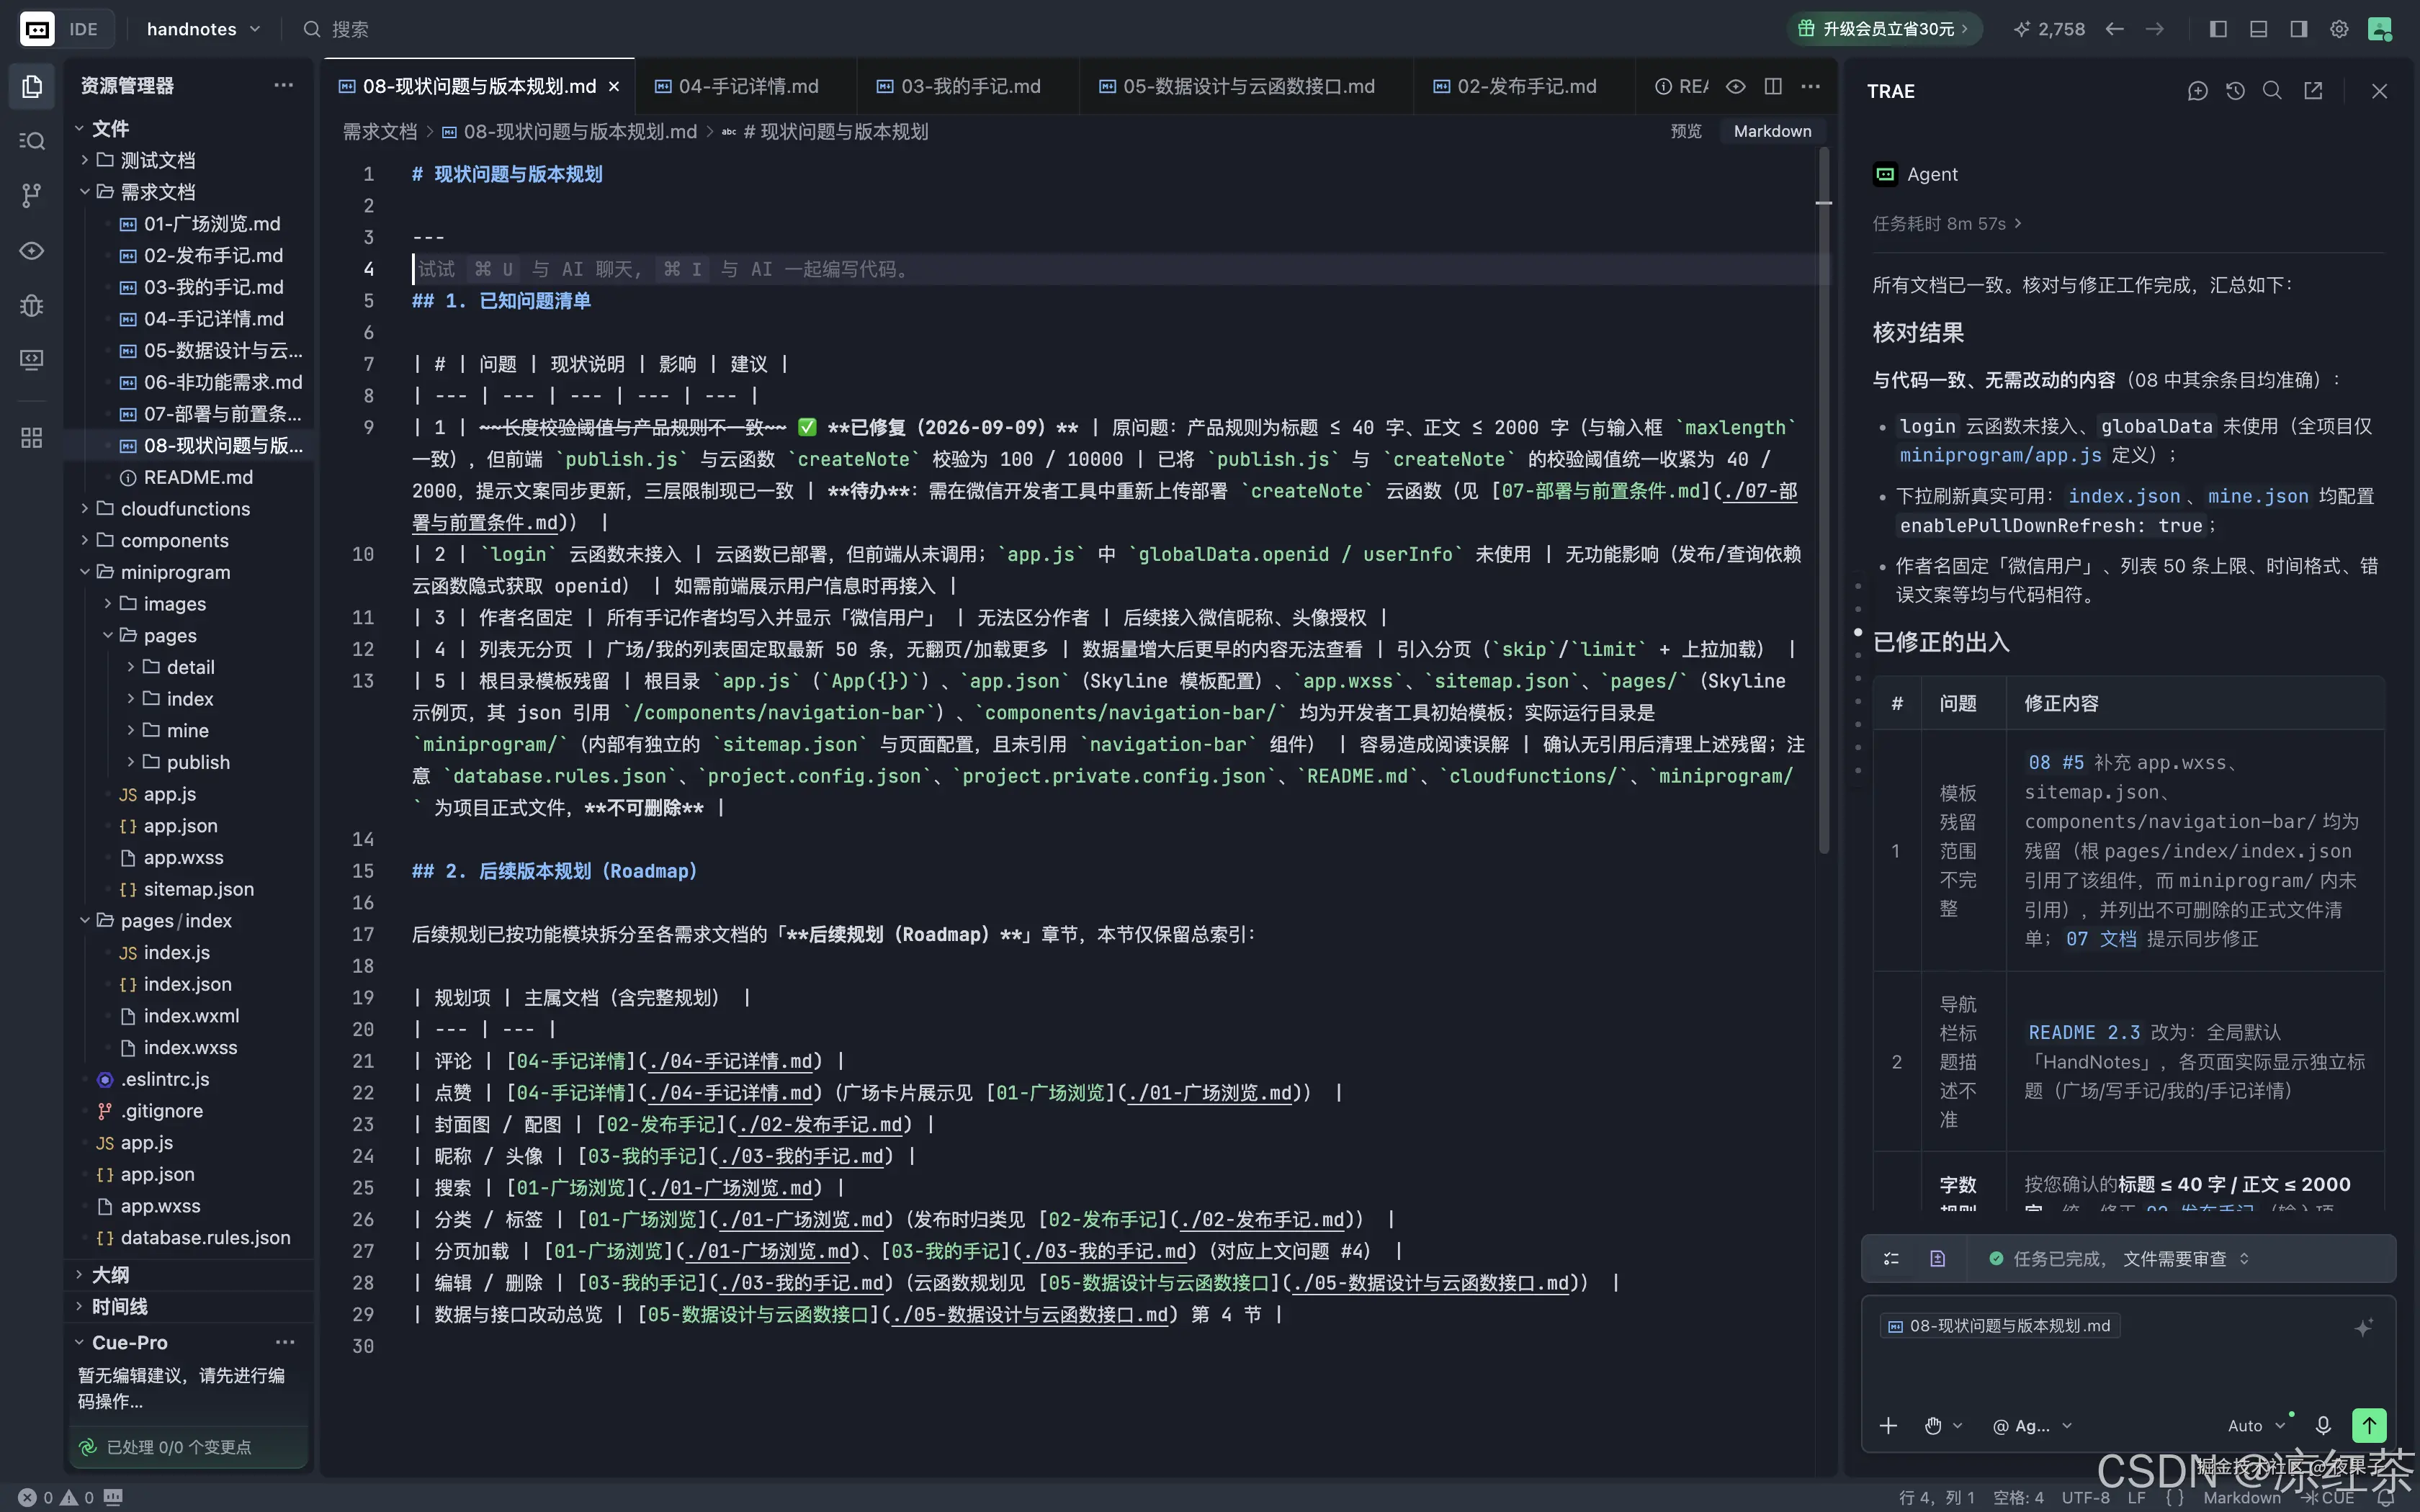The width and height of the screenshot is (2420, 1512).
Task: Open the extensions grid icon in activity bar
Action: [32, 438]
